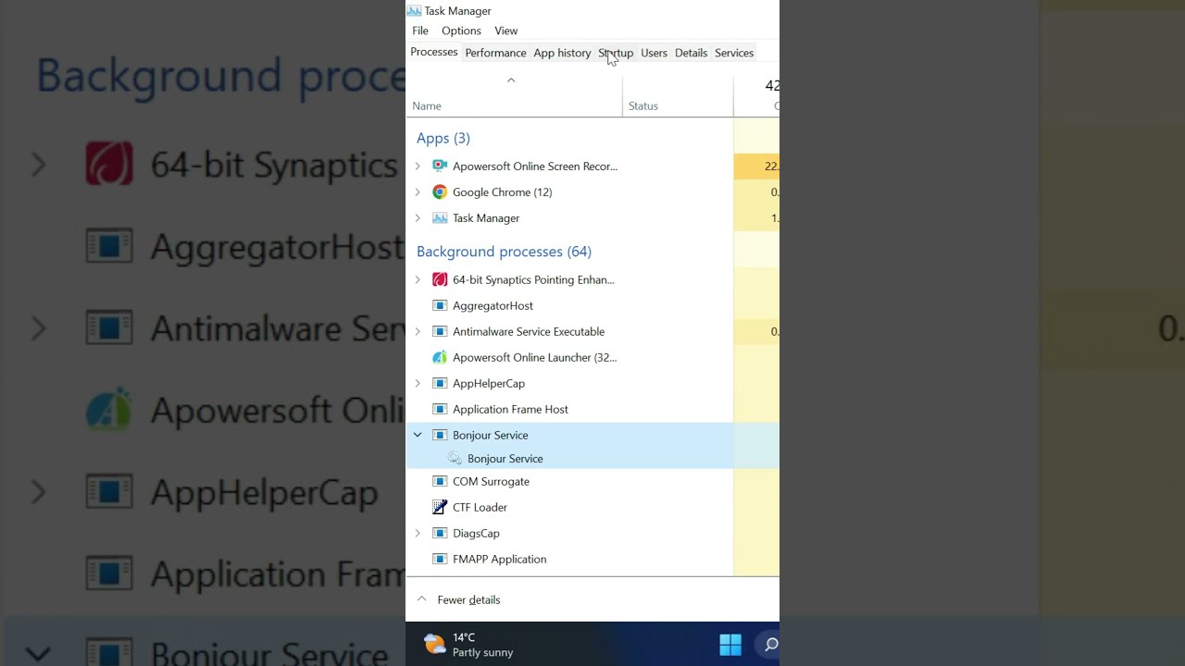1185x666 pixels.
Task: Expand the Antimalware Service Executable group
Action: coord(418,331)
